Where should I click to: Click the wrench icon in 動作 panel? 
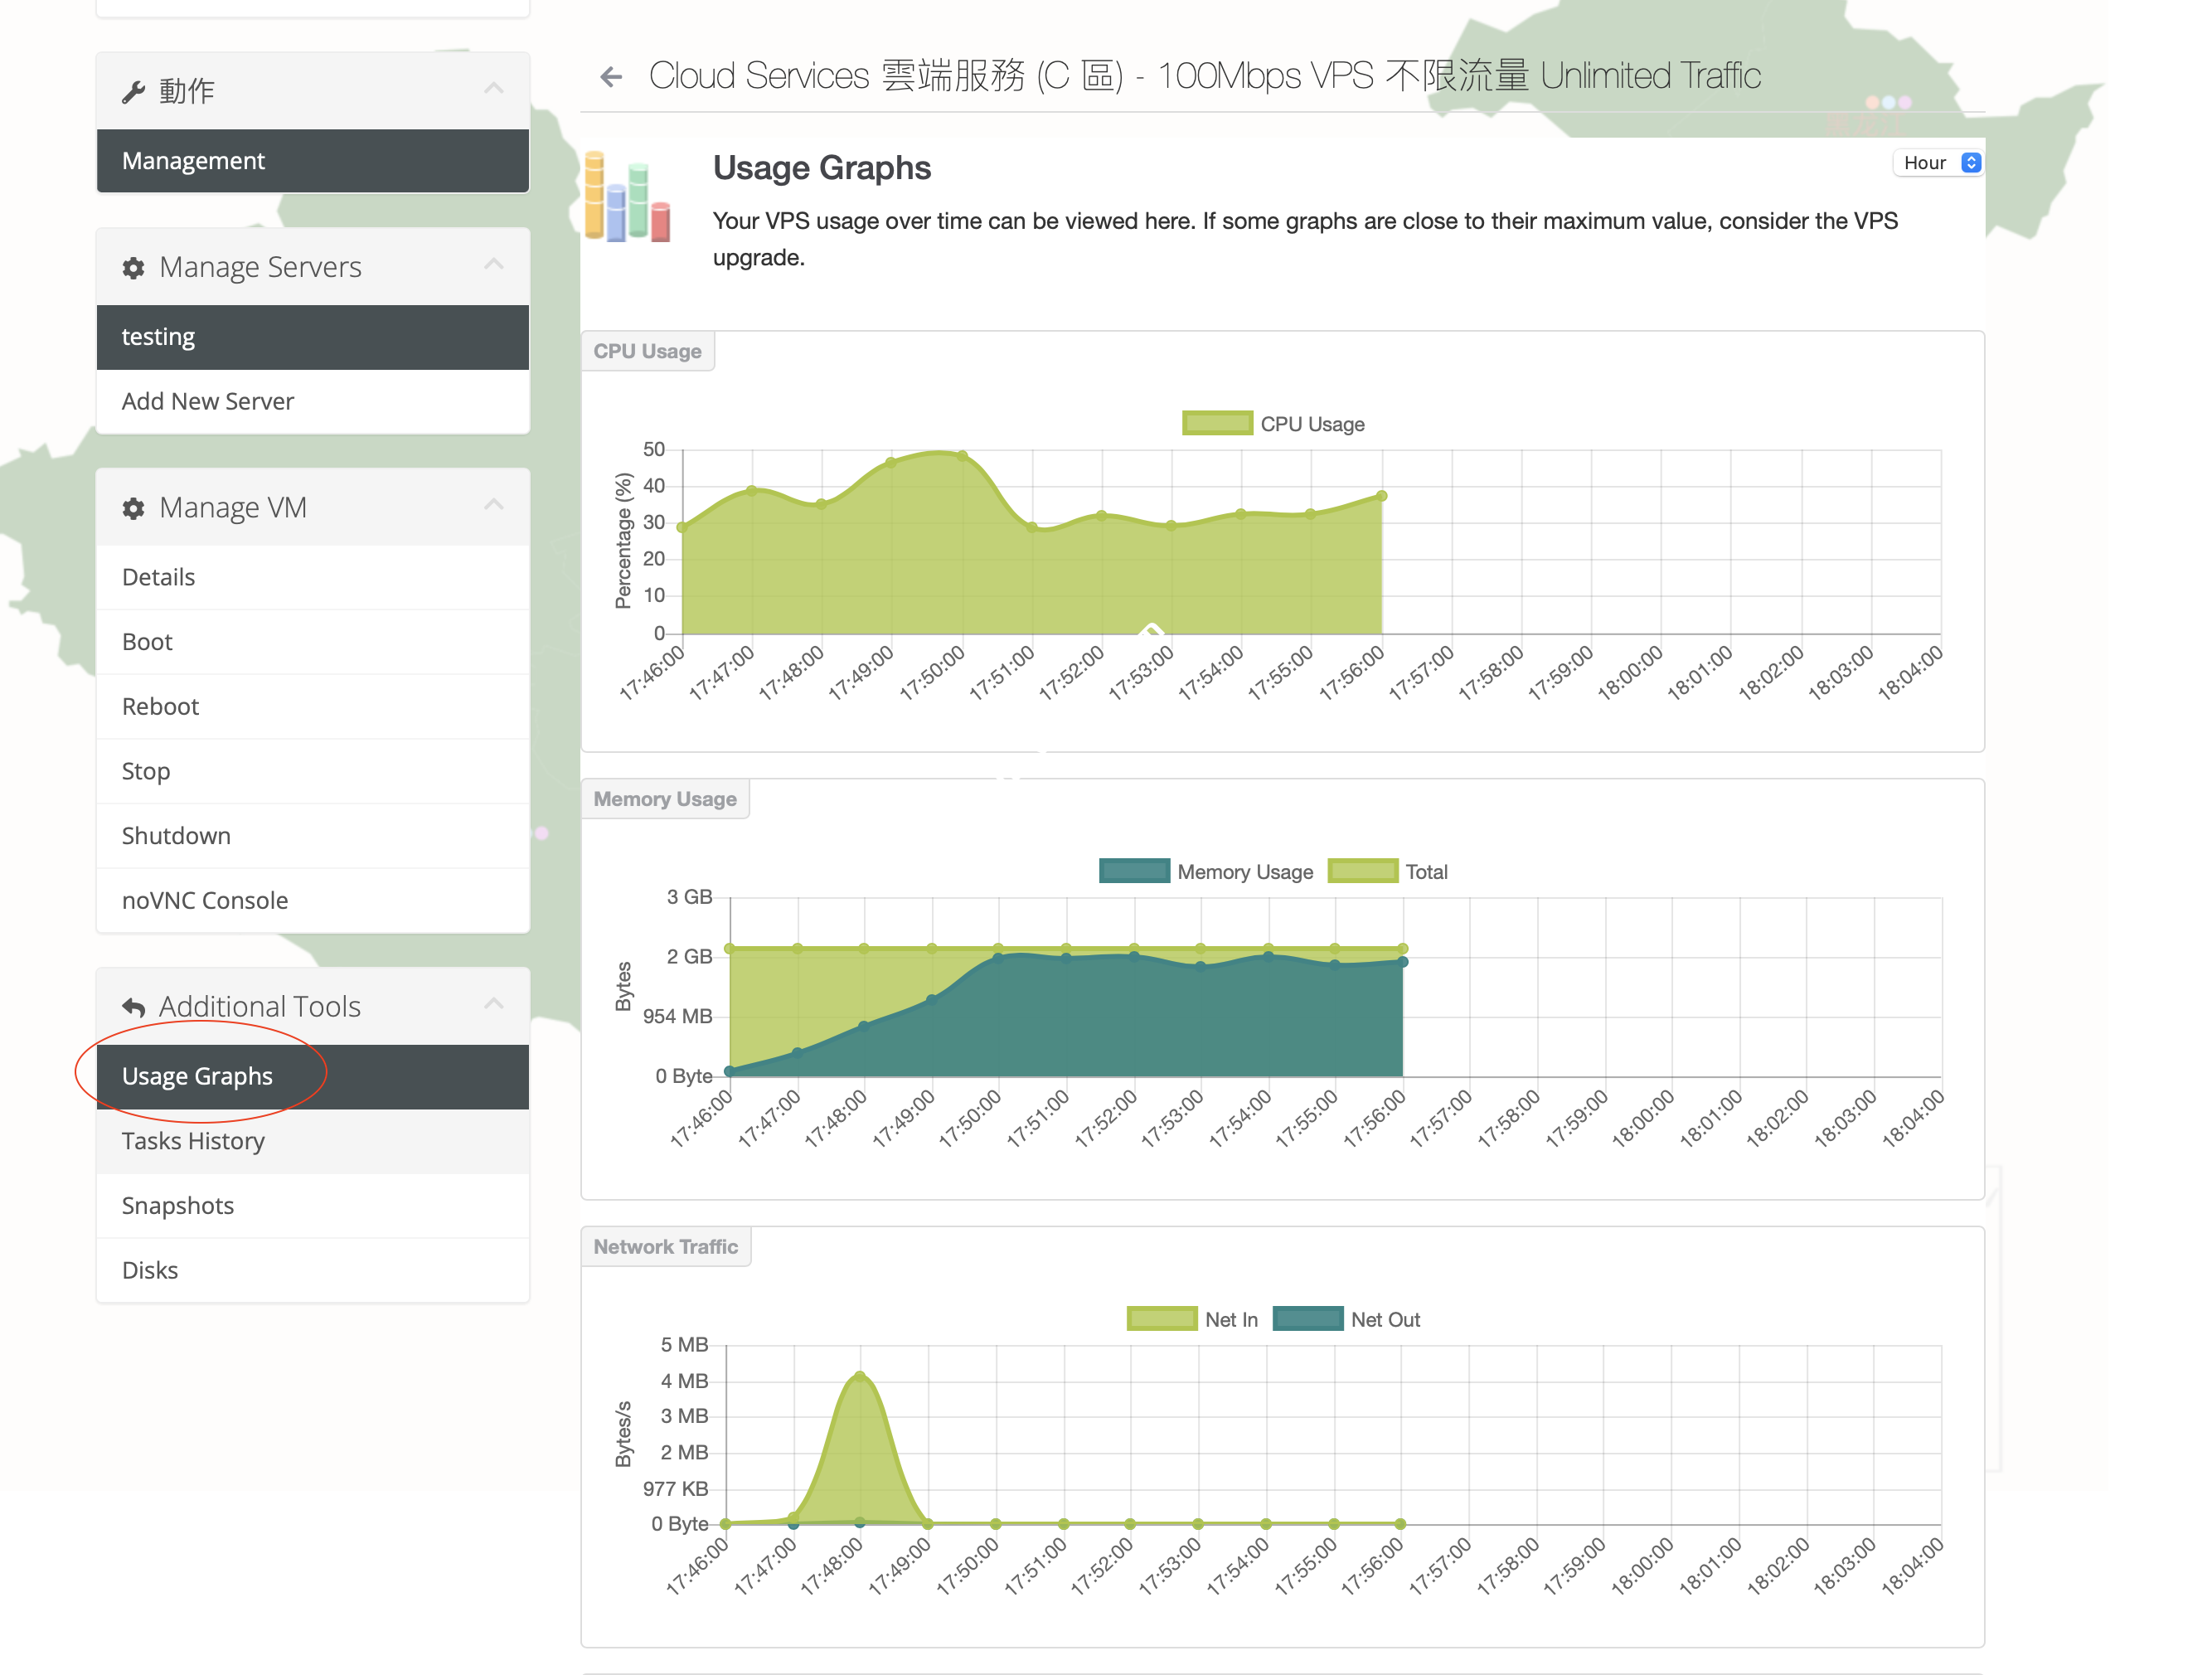pyautogui.click(x=133, y=91)
